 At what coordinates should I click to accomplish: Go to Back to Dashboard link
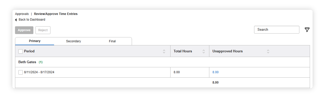(x=32, y=20)
